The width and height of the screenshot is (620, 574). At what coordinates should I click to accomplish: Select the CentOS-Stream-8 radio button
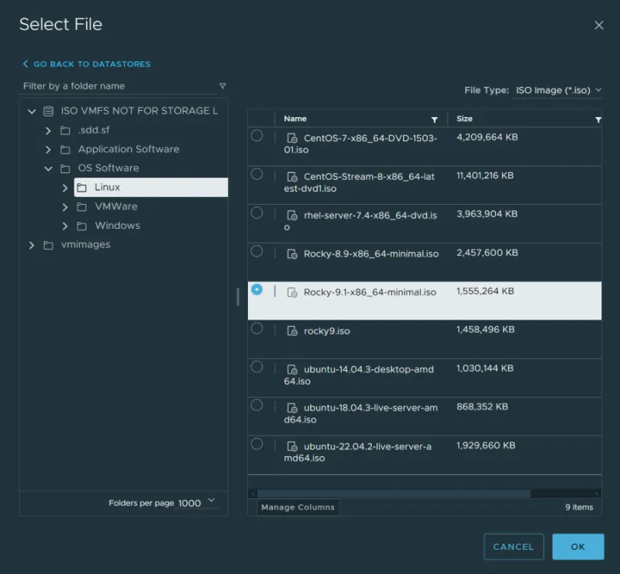[257, 175]
